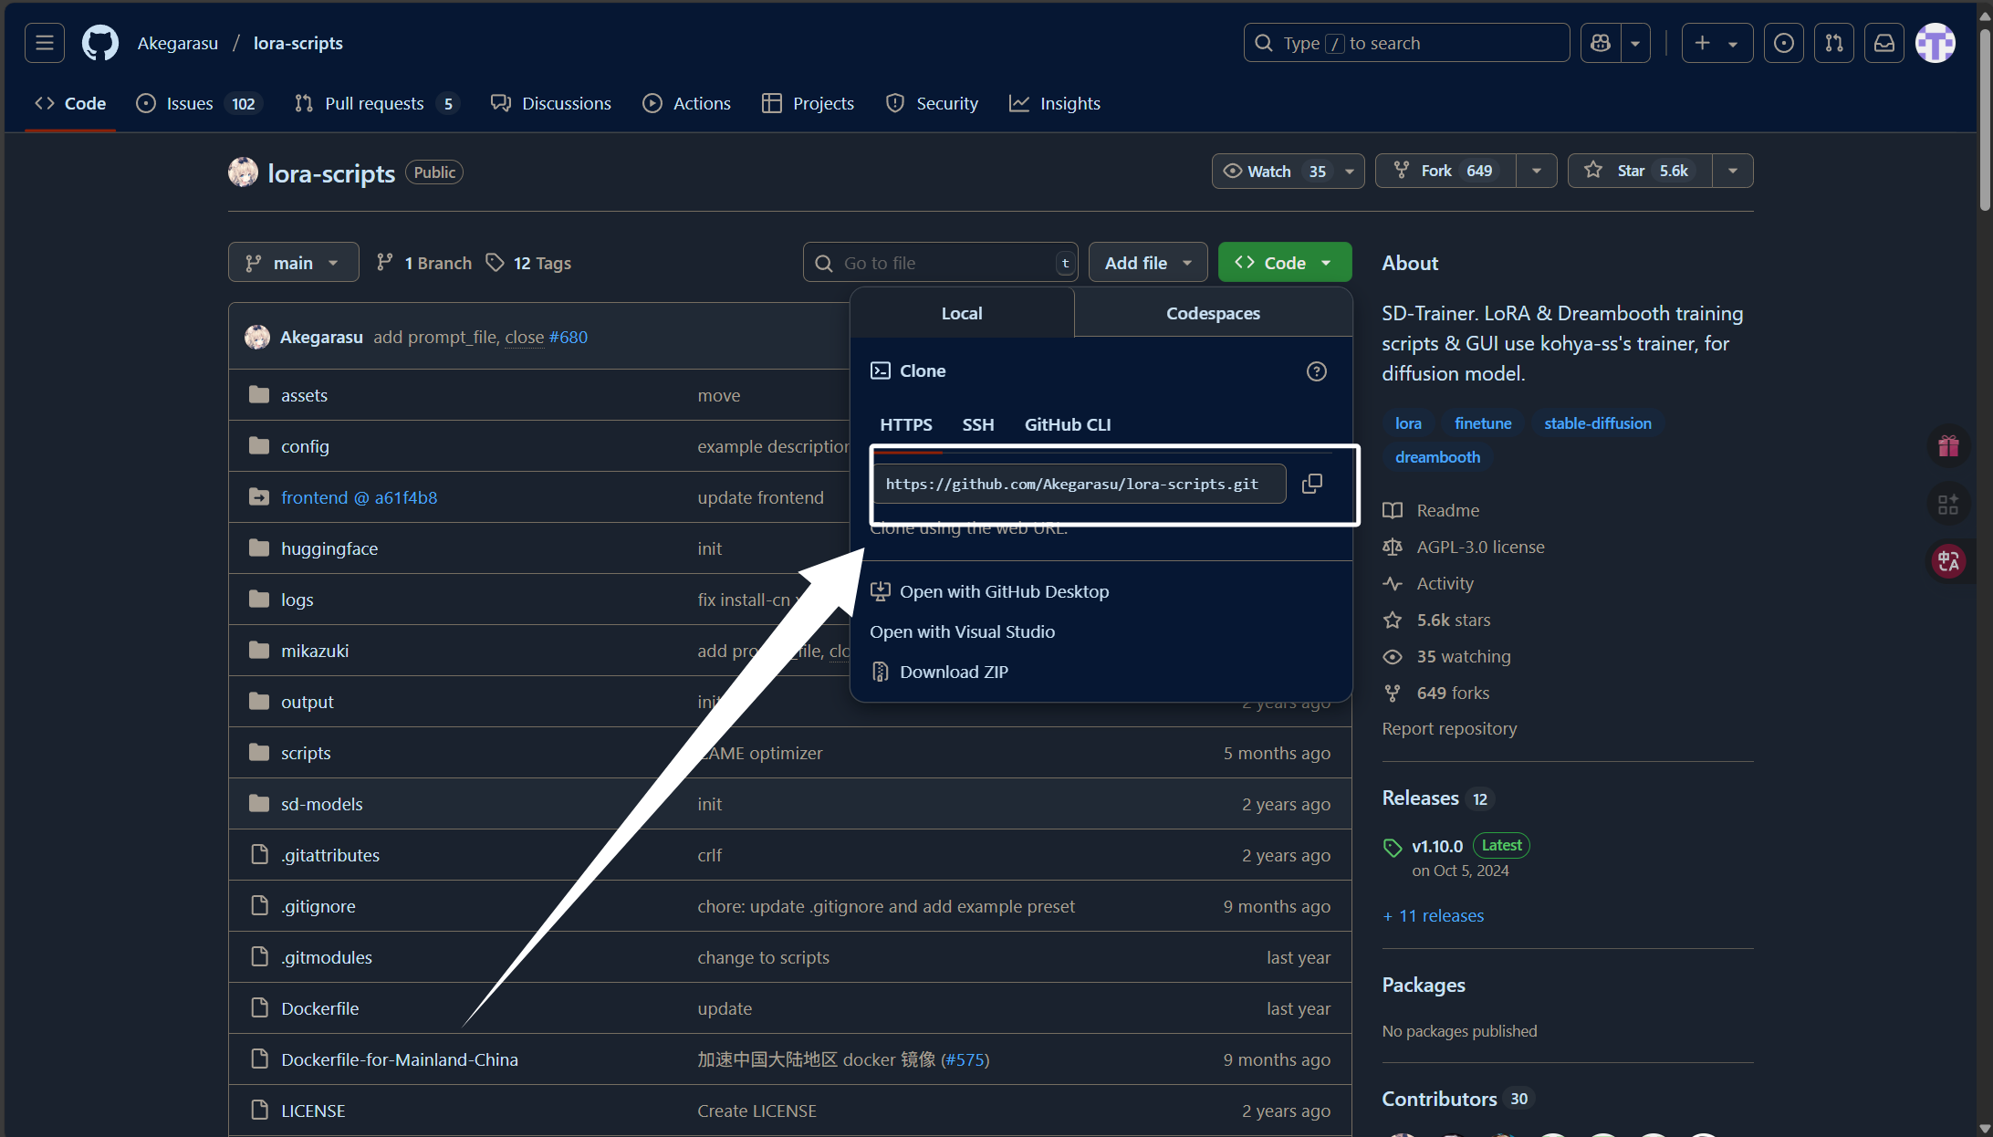Image resolution: width=1993 pixels, height=1137 pixels.
Task: Open the huggingface folder
Action: [329, 548]
